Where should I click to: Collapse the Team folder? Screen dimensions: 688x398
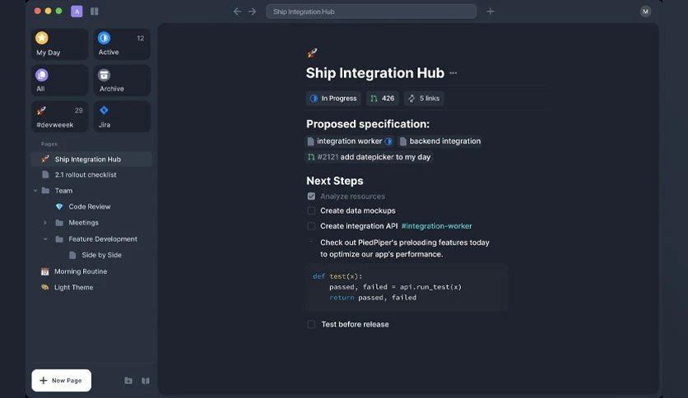click(35, 191)
